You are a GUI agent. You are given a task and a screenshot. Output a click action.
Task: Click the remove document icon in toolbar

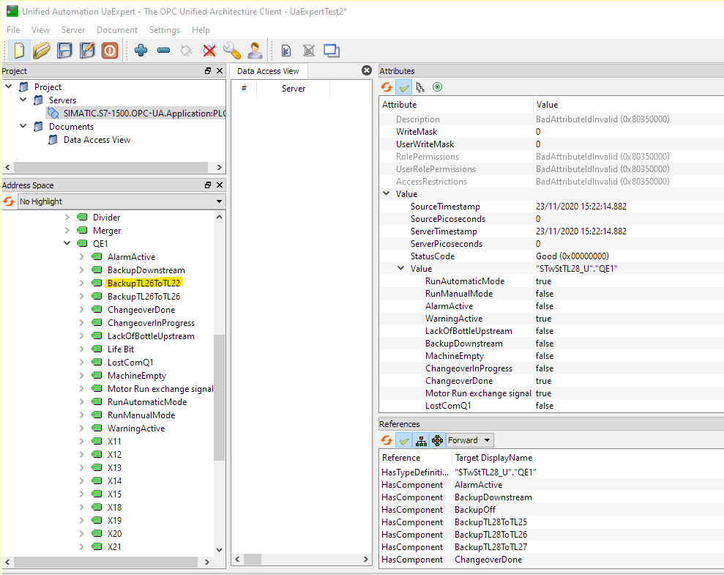coord(309,51)
